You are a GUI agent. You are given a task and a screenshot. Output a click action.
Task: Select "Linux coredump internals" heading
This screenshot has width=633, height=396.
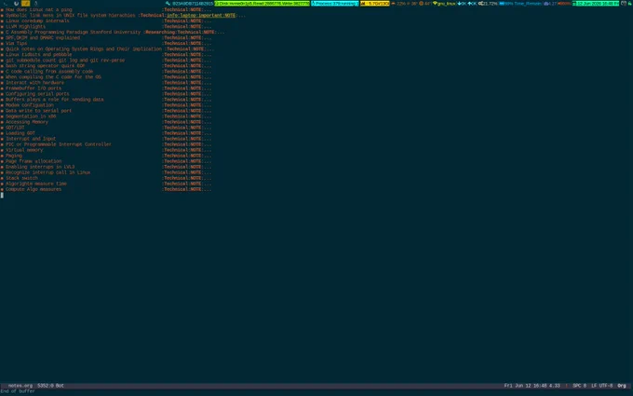tap(37, 21)
